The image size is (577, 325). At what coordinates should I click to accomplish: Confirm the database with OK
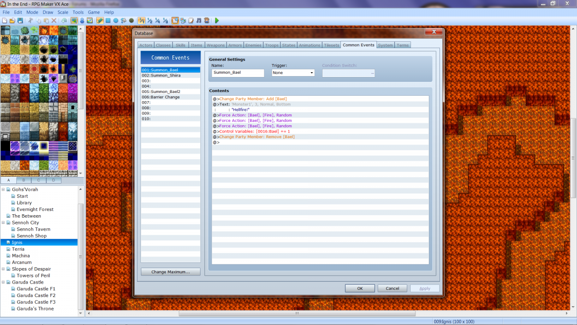tap(360, 288)
